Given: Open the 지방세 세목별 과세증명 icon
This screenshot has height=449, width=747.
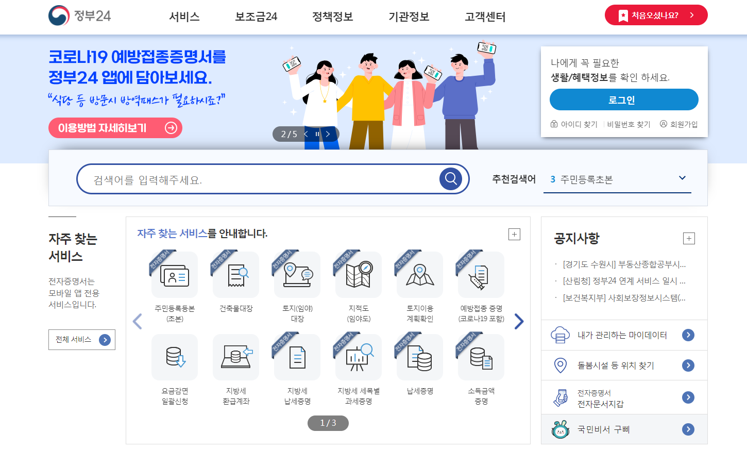Looking at the screenshot, I should [359, 357].
